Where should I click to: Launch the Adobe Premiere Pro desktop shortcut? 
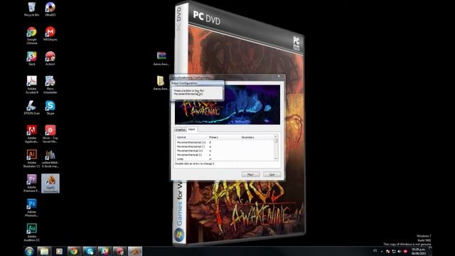[x=31, y=183]
